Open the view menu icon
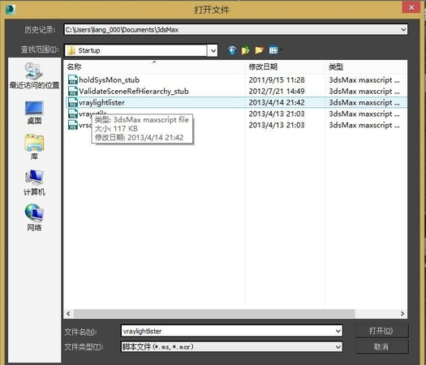 pyautogui.click(x=275, y=50)
